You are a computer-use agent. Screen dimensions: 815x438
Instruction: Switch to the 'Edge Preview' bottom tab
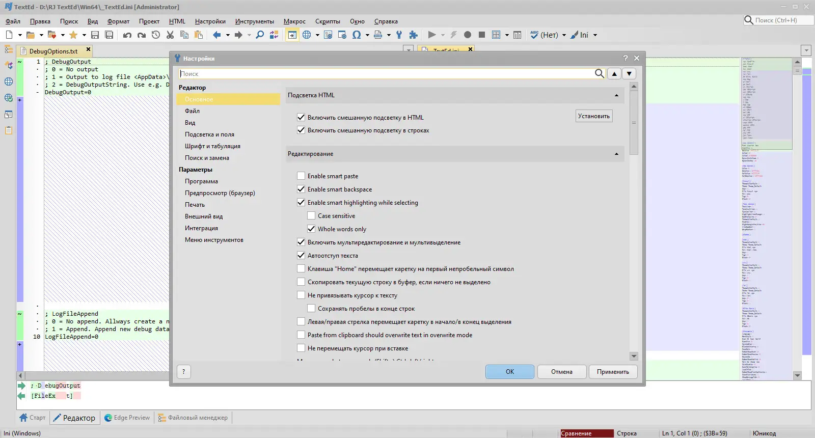point(127,418)
